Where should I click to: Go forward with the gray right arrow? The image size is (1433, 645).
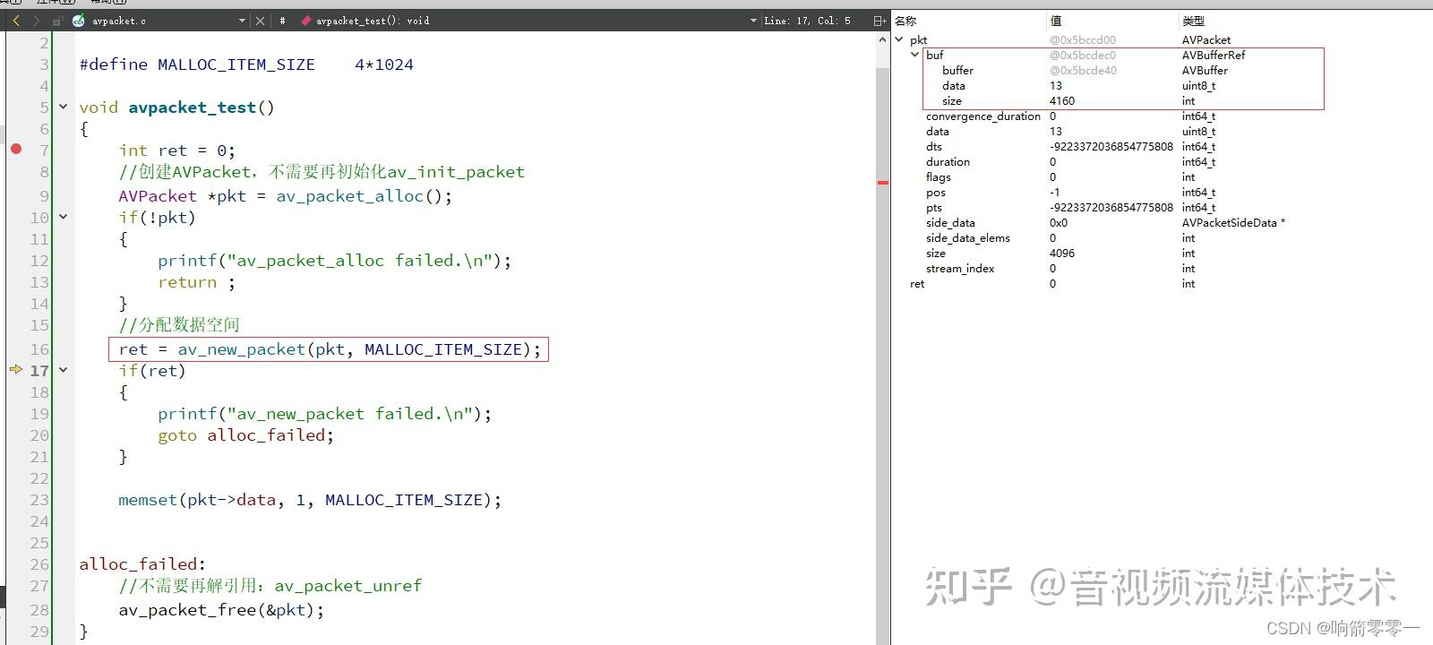36,21
